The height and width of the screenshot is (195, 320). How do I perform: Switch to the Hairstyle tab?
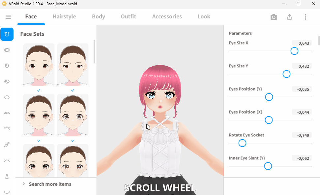tap(64, 17)
